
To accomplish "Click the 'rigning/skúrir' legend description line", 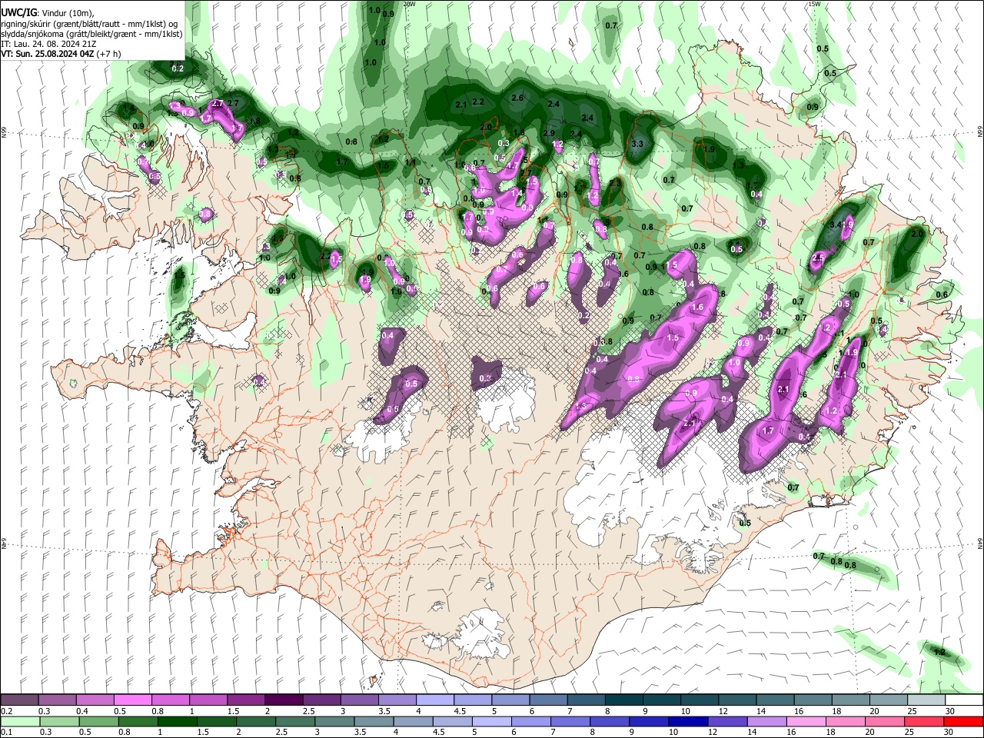I will [90, 23].
